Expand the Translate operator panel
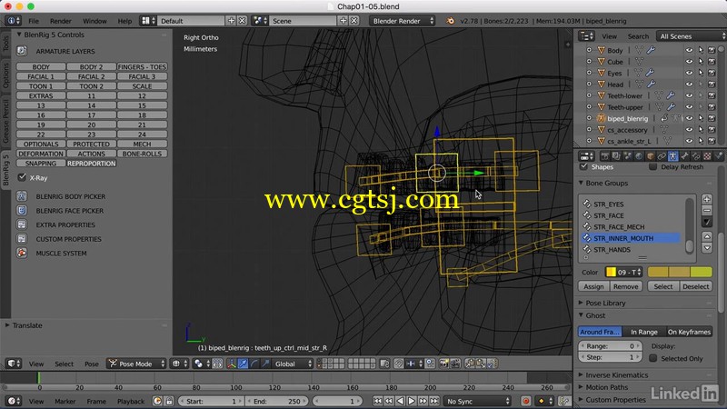 click(x=7, y=325)
